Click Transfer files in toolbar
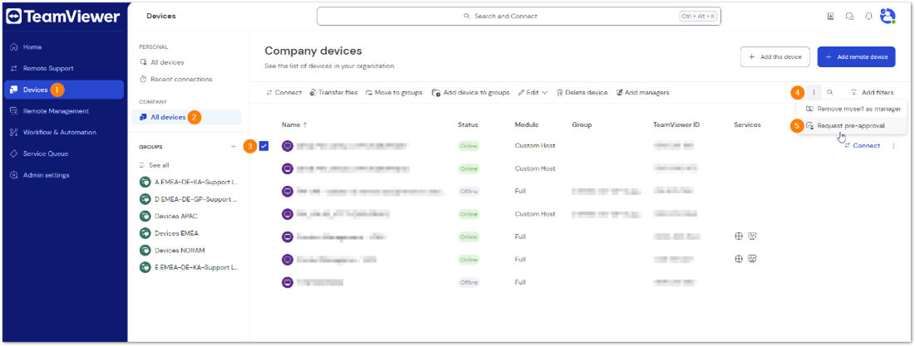The height and width of the screenshot is (346, 915). point(334,93)
